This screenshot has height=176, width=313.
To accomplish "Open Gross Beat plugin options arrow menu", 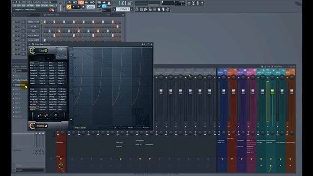I will click(x=30, y=44).
